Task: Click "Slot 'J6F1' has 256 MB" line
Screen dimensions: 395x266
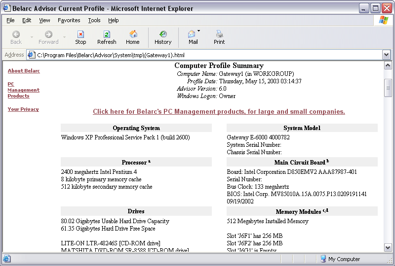Action: [x=255, y=236]
